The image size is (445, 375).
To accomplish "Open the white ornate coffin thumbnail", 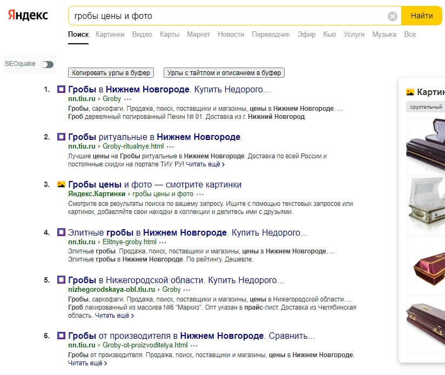I will coord(426,206).
